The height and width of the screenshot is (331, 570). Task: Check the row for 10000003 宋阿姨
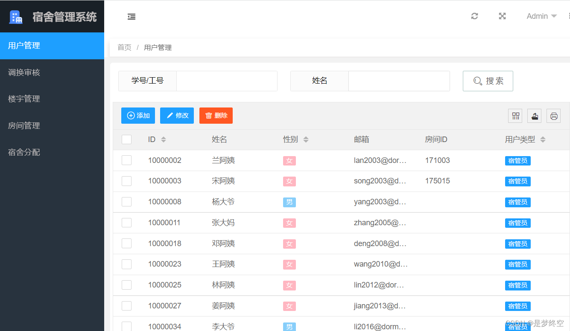pyautogui.click(x=127, y=181)
